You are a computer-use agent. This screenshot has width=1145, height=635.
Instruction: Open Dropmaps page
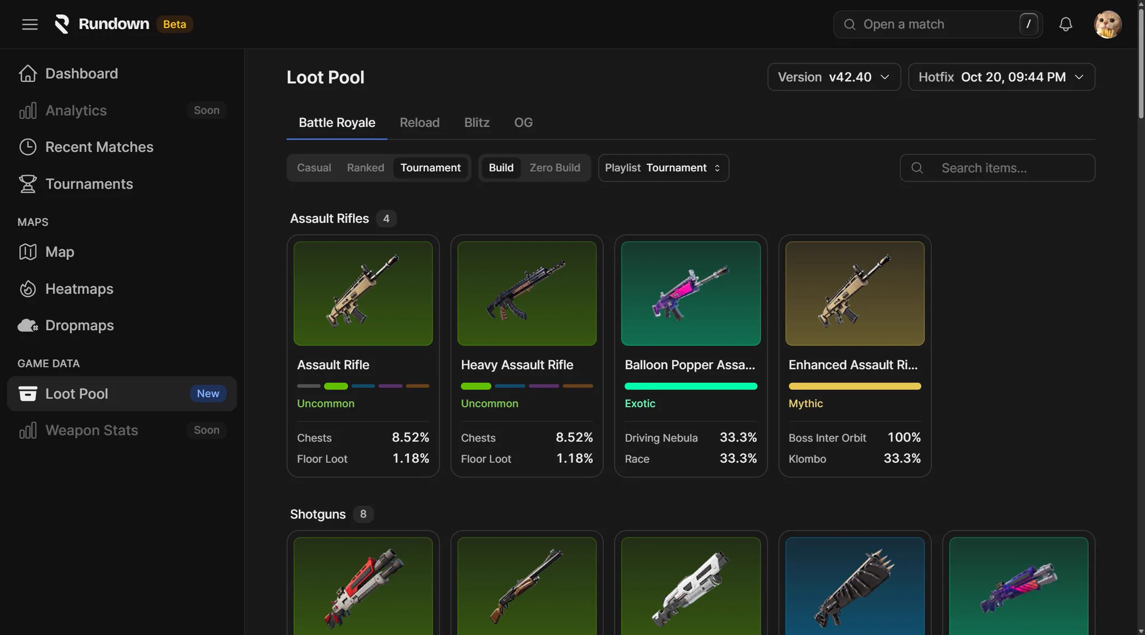tap(122, 325)
